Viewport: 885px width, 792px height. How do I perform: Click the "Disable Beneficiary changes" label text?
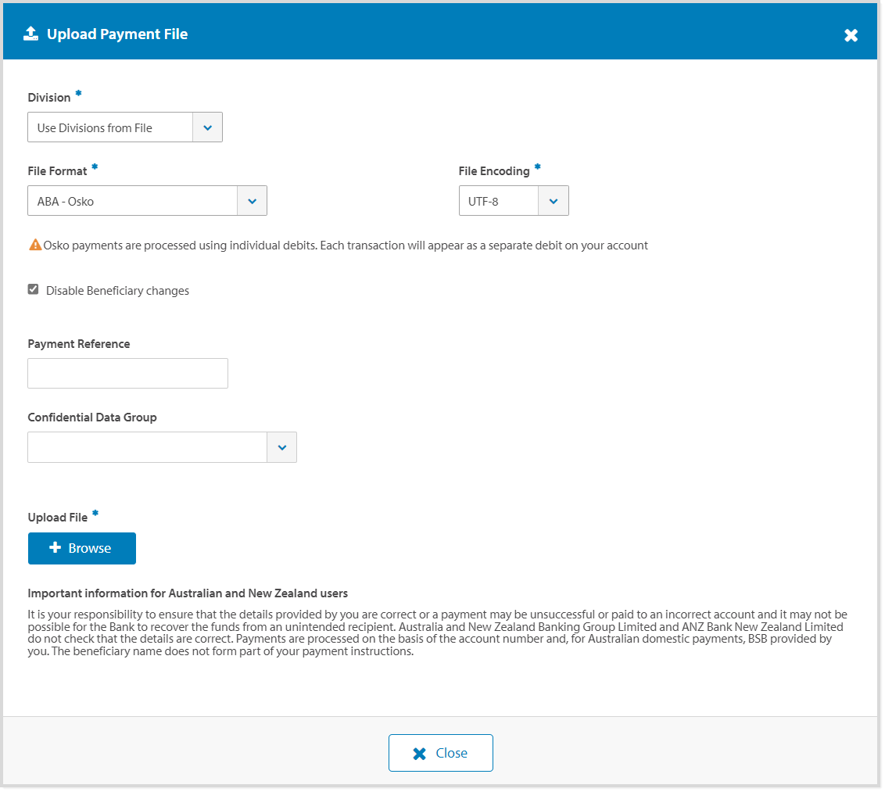pyautogui.click(x=117, y=291)
